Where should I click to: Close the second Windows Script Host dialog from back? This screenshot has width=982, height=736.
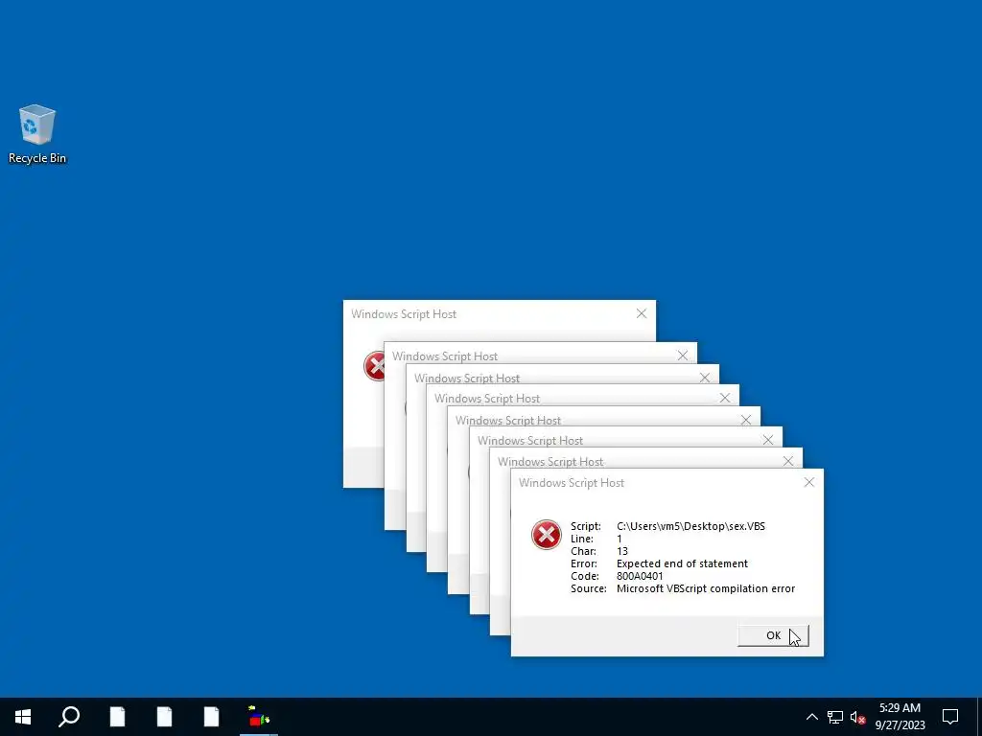tap(683, 356)
